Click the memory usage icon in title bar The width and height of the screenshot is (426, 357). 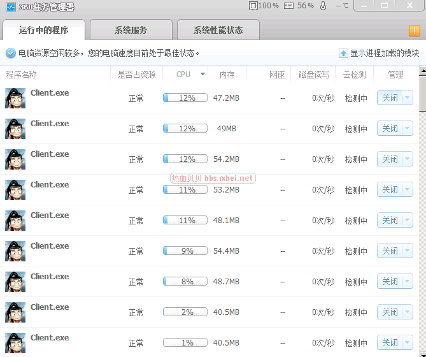[x=288, y=6]
